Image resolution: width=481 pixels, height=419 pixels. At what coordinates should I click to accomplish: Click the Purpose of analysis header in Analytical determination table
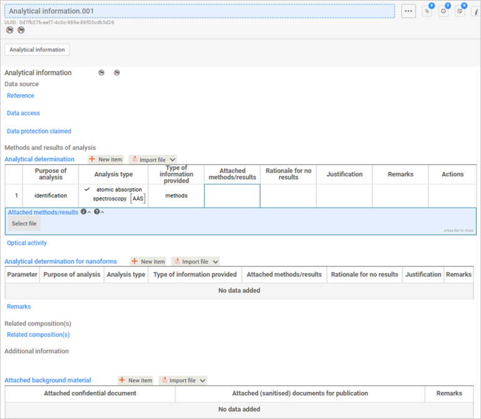[51, 174]
